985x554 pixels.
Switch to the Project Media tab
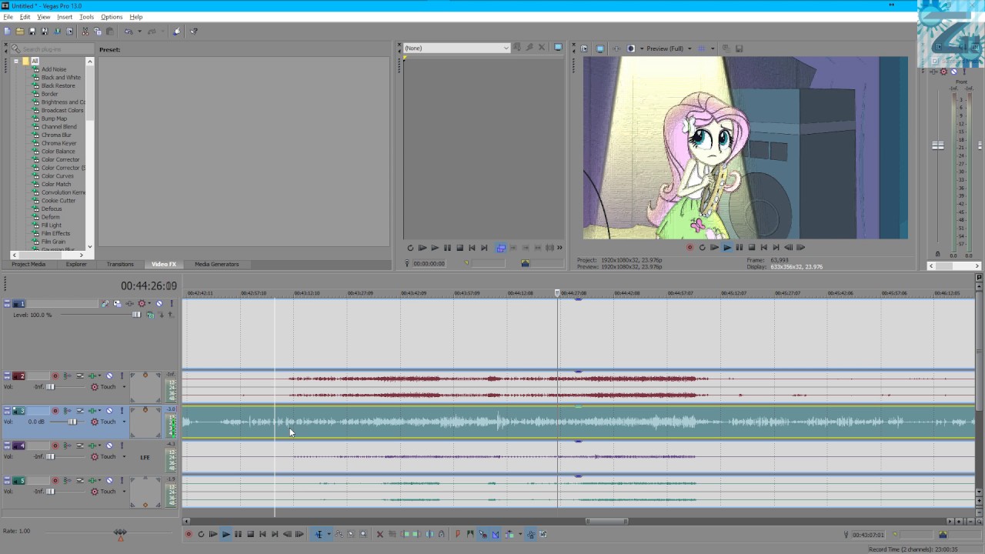click(28, 264)
